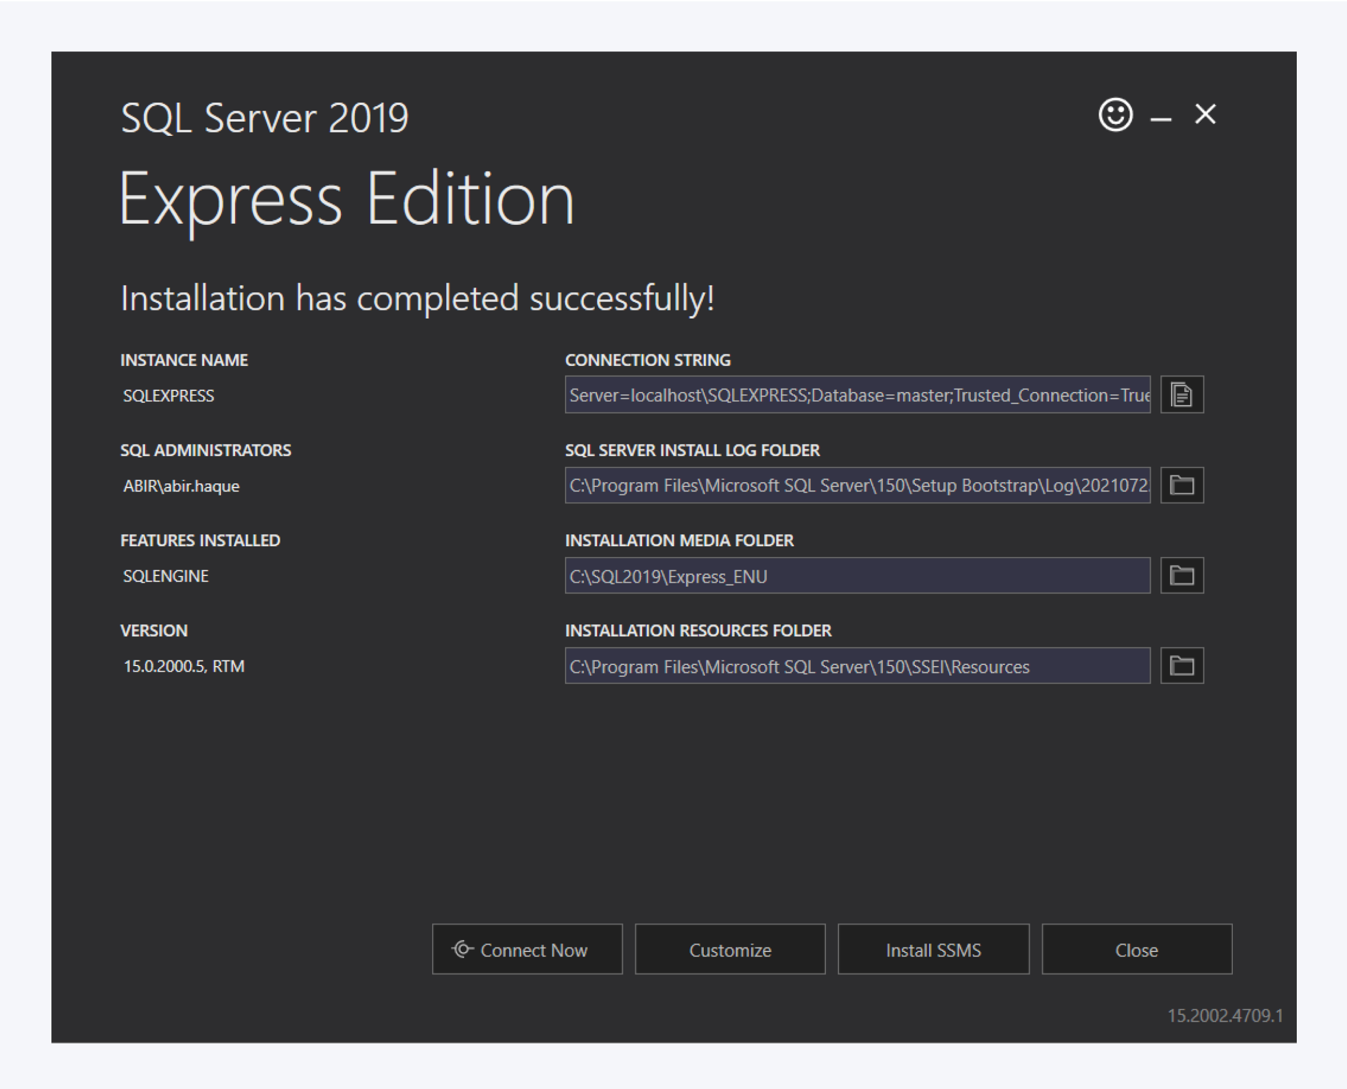This screenshot has height=1089, width=1347.
Task: Click Install SSMS to get Management Studio
Action: coord(933,949)
